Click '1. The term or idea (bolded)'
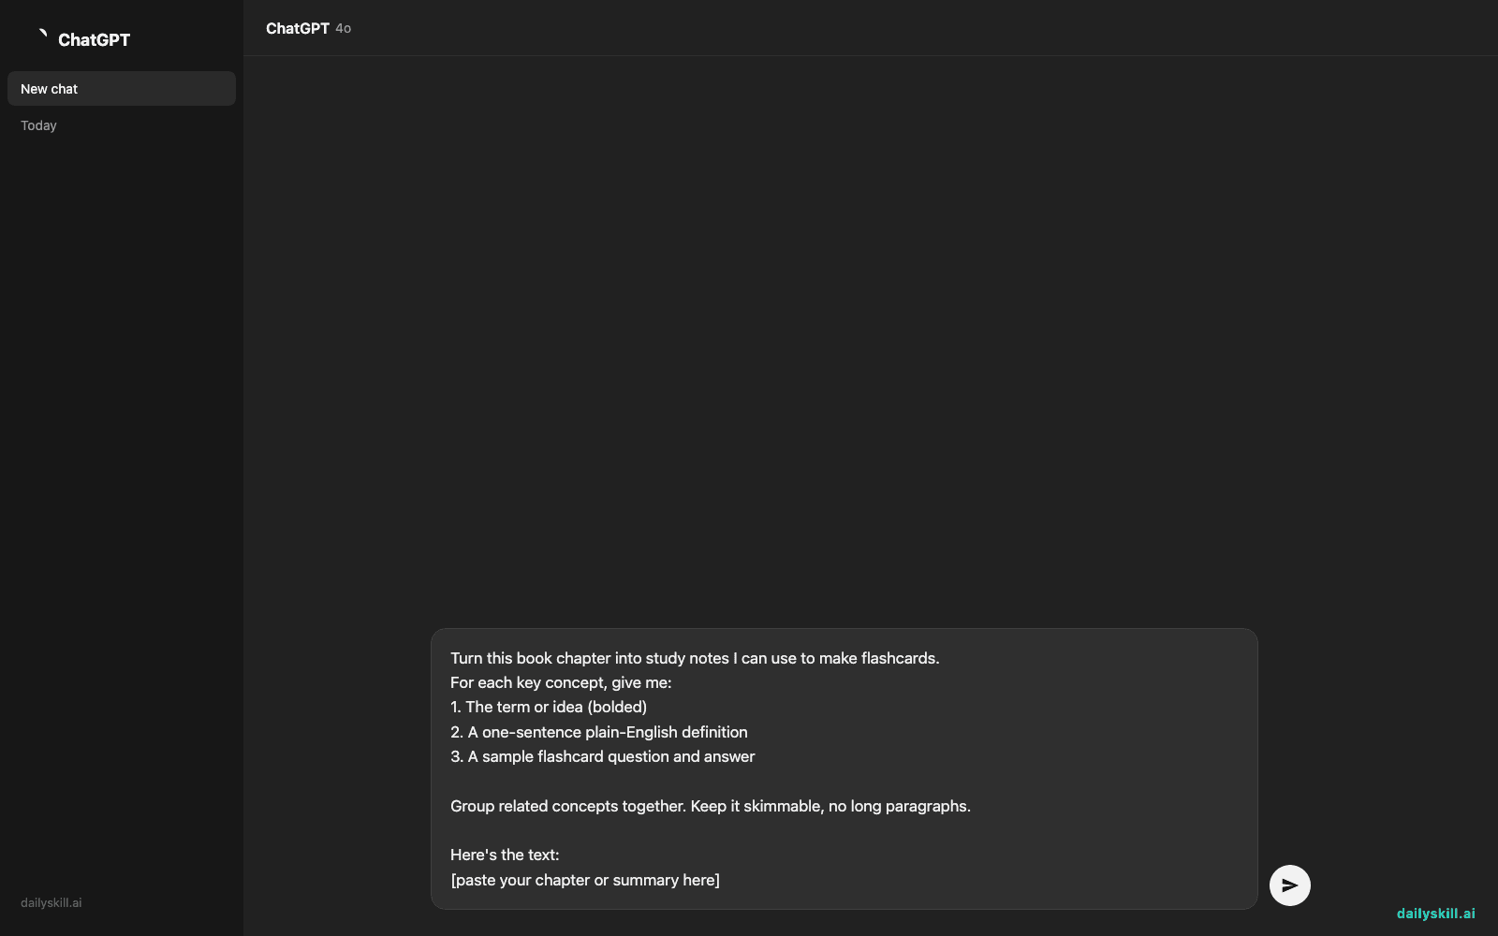The image size is (1498, 936). (x=549, y=707)
